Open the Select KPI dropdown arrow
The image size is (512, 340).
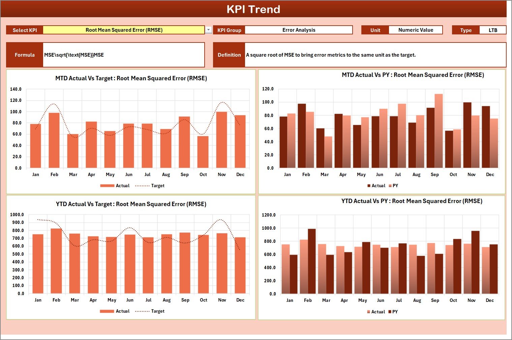click(208, 30)
